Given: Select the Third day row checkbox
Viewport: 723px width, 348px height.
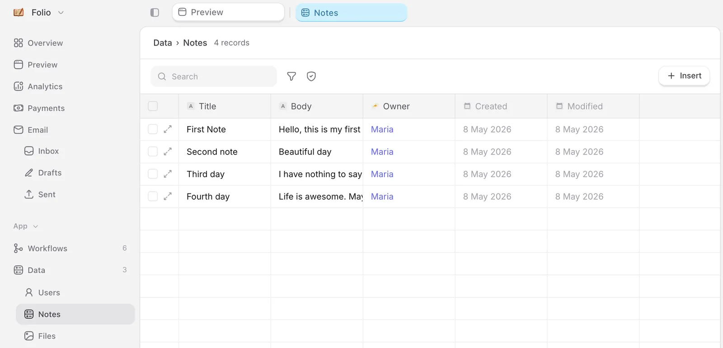Looking at the screenshot, I should tap(153, 174).
